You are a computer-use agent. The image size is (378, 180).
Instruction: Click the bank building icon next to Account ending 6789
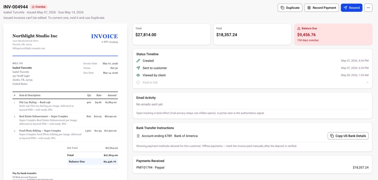(138, 136)
